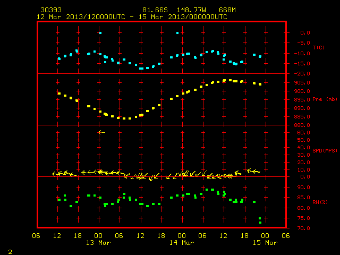Click the lowest green humidity point near 72%
Screen dimensions: 340x255
click(260, 223)
